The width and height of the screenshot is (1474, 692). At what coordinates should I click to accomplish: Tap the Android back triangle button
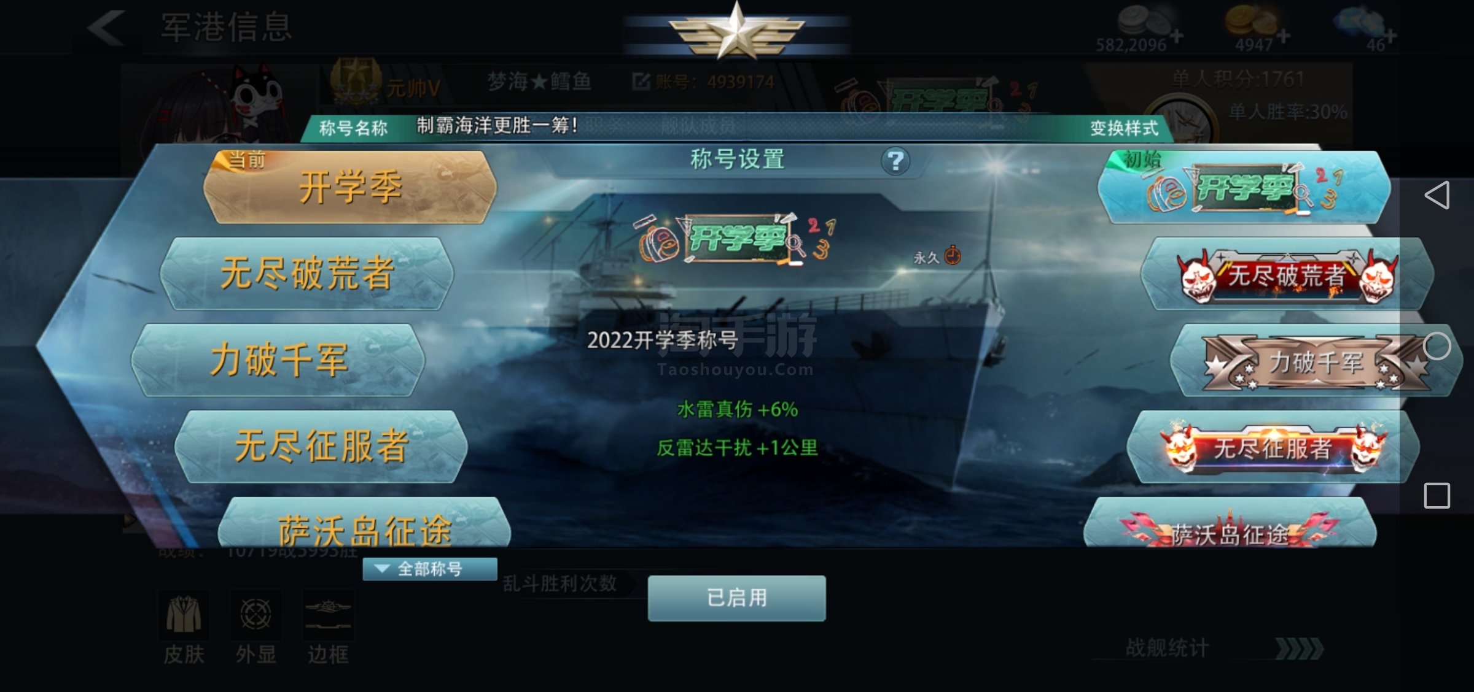tap(1437, 195)
